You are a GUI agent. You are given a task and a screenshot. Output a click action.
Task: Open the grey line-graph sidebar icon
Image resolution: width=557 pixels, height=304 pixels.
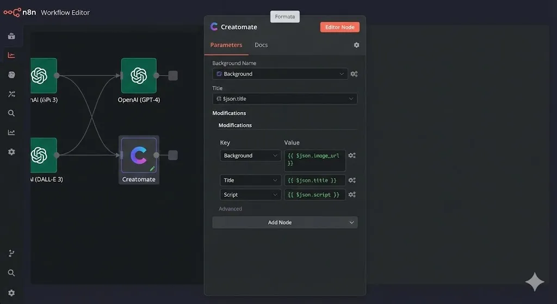pyautogui.click(x=11, y=133)
